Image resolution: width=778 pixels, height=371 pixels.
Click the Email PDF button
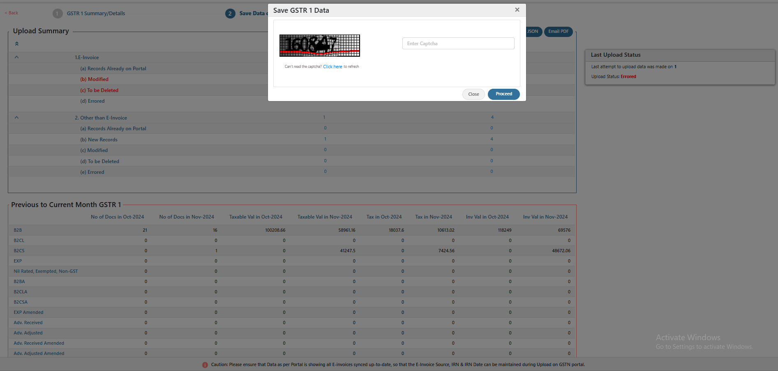coord(558,32)
